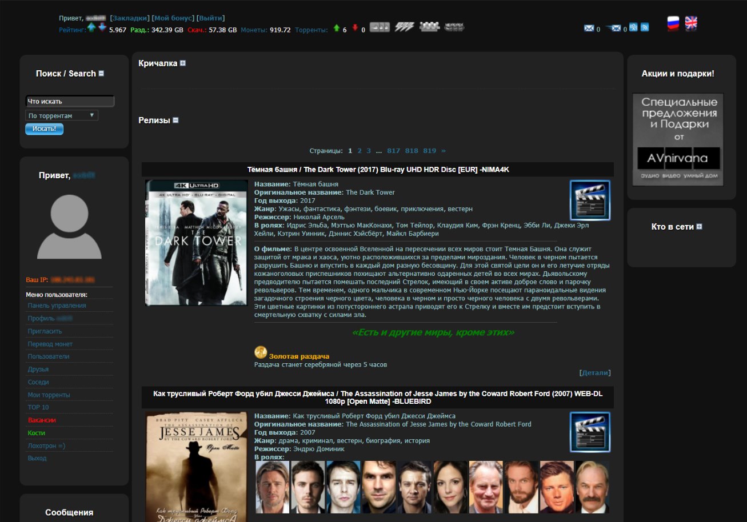Go to releases page 3
Screen dimensions: 747x522
[369, 151]
